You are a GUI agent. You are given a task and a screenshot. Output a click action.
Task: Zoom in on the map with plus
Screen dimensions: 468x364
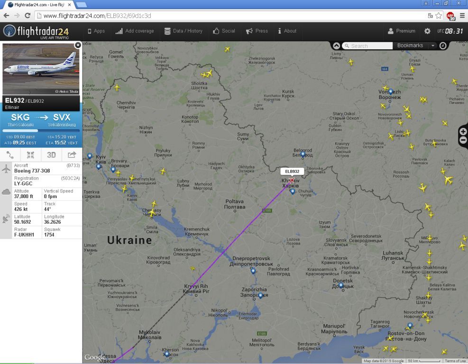pos(463,132)
